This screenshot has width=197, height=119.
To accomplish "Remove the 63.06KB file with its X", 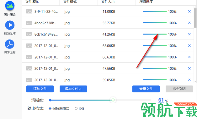I will pyautogui.click(x=189, y=46).
